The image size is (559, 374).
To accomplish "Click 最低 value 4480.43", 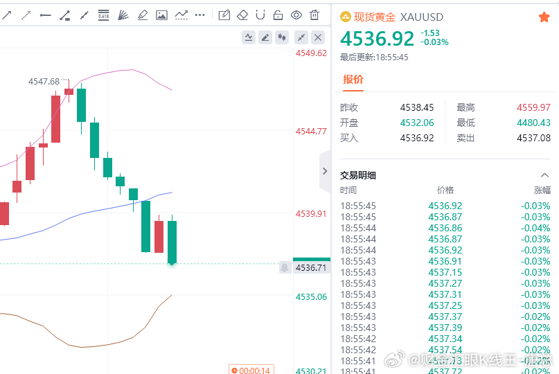I will tap(533, 123).
